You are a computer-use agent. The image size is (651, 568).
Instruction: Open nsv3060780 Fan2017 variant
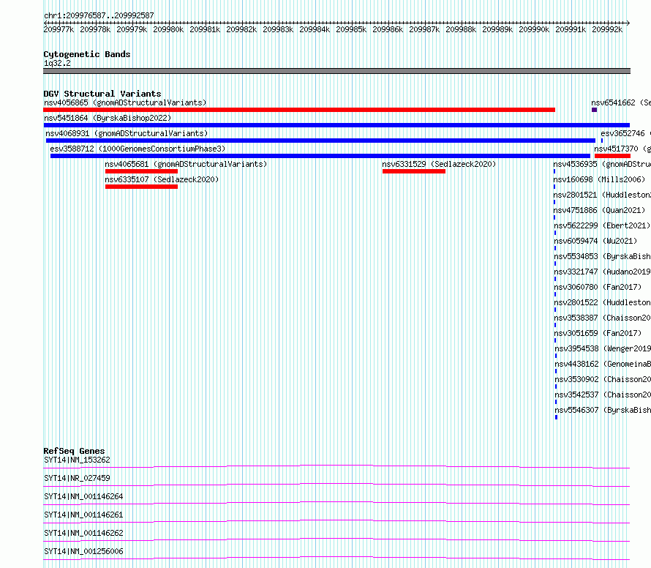(x=598, y=287)
